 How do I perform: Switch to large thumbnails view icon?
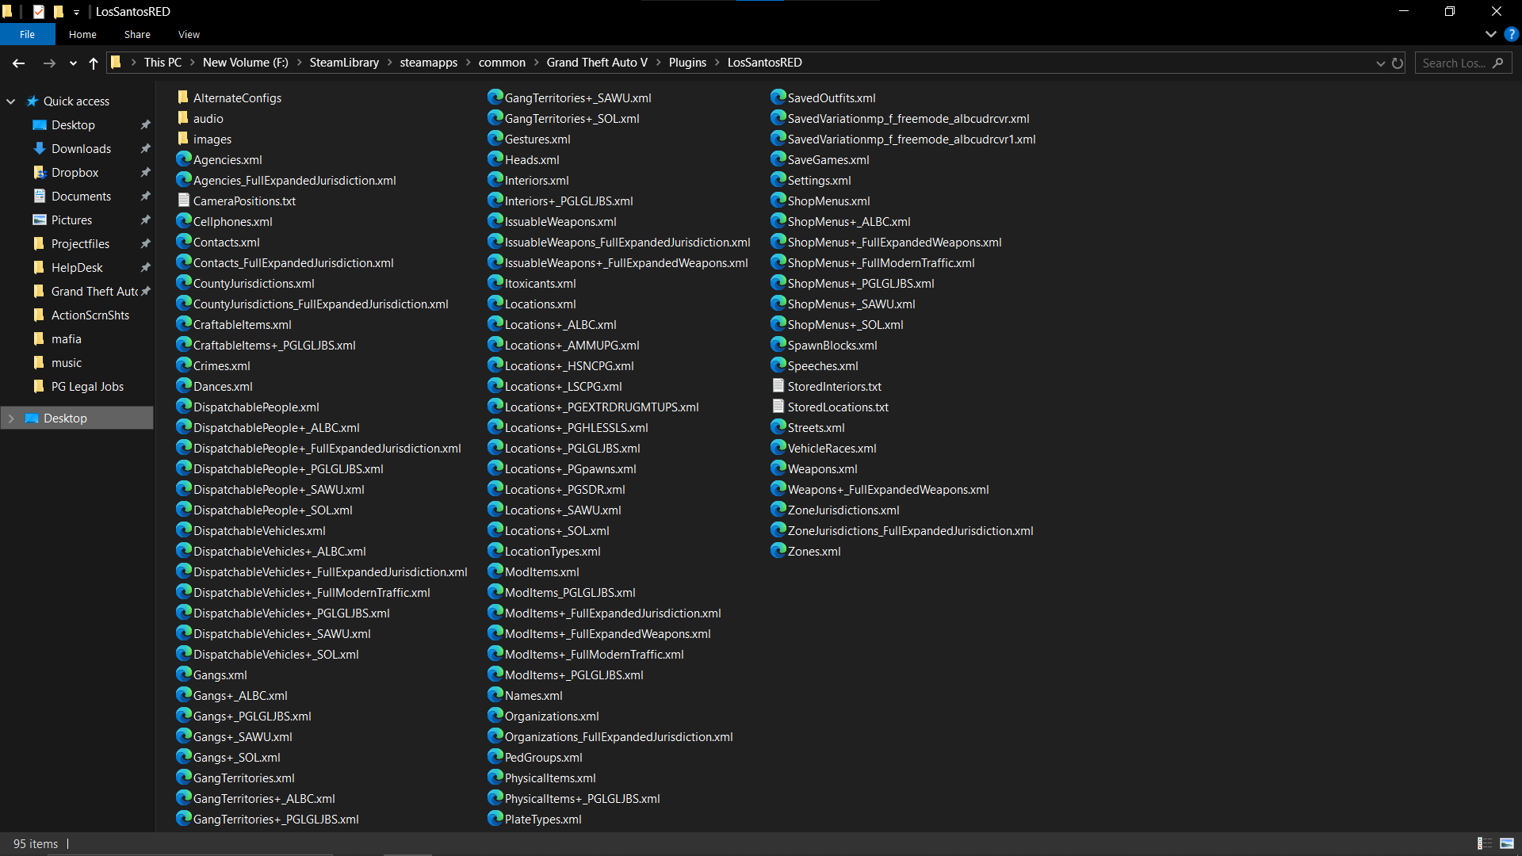[x=1507, y=843]
